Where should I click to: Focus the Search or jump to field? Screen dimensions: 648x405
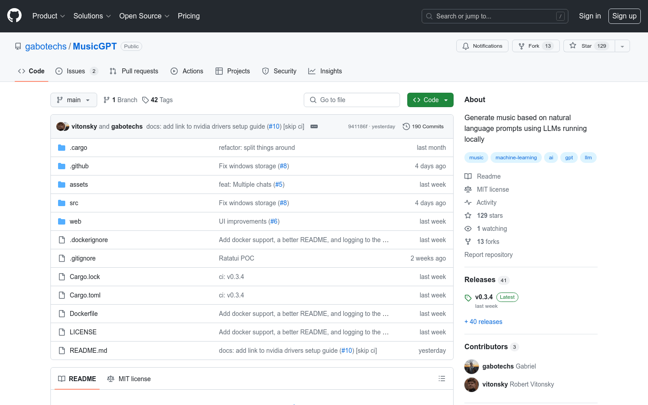click(495, 16)
